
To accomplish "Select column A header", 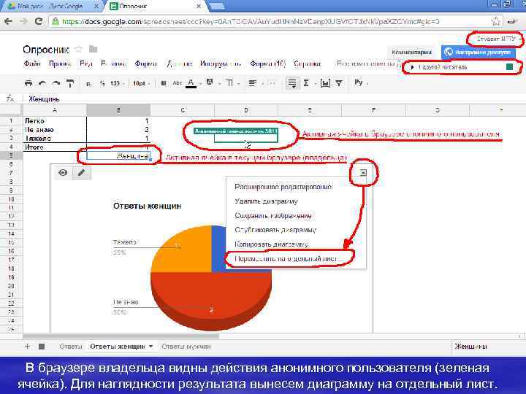I will pos(55,110).
